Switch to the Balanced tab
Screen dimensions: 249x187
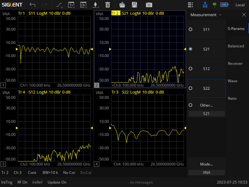pyautogui.click(x=236, y=46)
